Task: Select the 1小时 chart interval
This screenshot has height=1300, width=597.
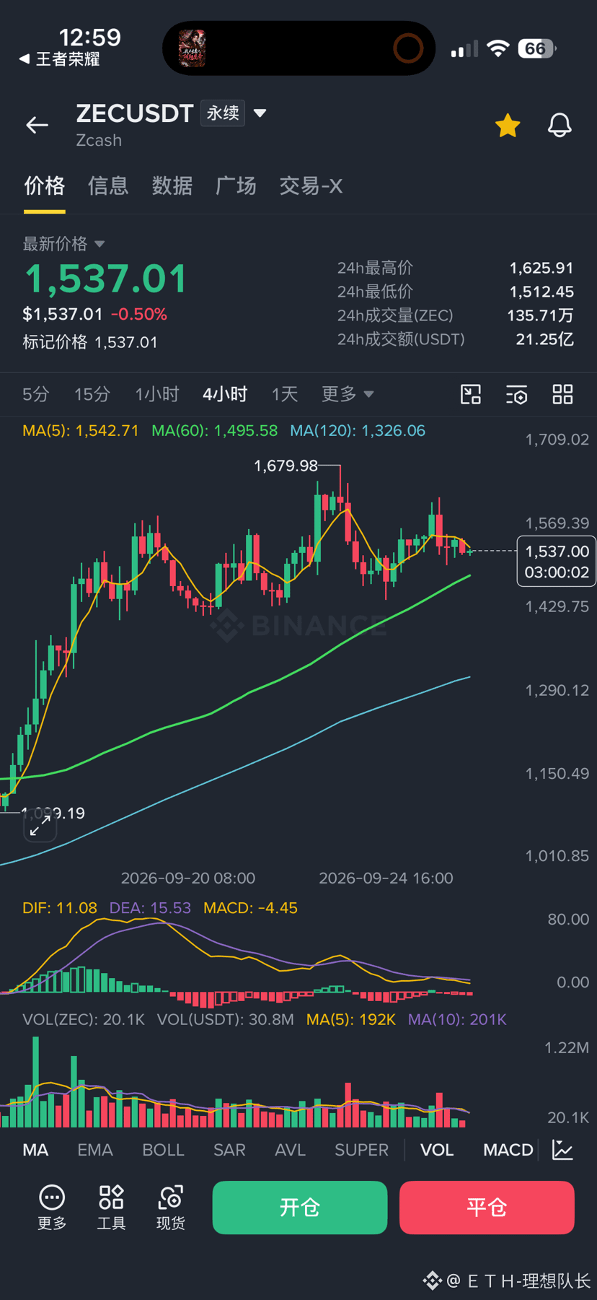Action: 157,394
